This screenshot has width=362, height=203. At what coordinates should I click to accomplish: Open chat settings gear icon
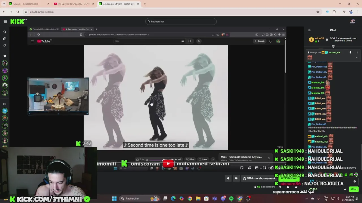pos(345,189)
